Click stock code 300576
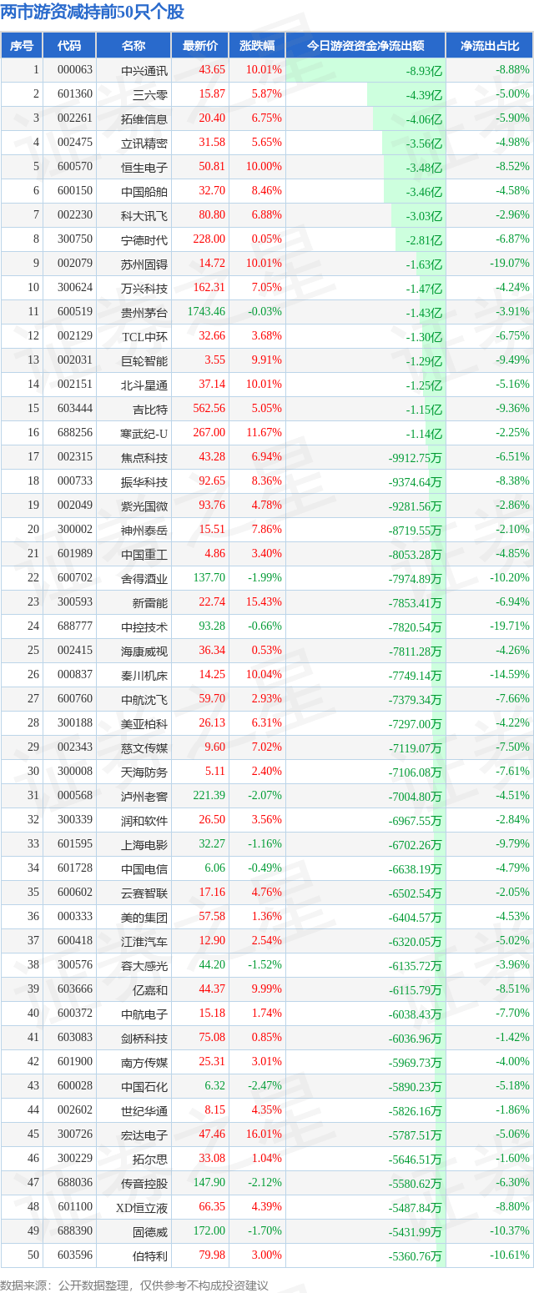Image resolution: width=534 pixels, height=1293 pixels. click(75, 965)
